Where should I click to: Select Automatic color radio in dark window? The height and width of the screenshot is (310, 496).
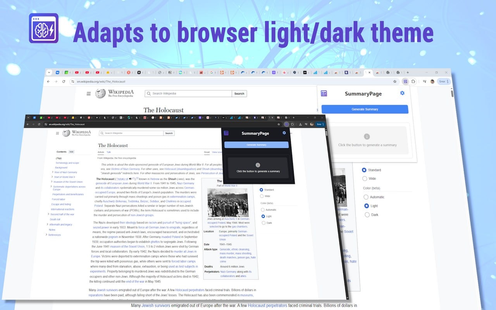tap(262, 210)
